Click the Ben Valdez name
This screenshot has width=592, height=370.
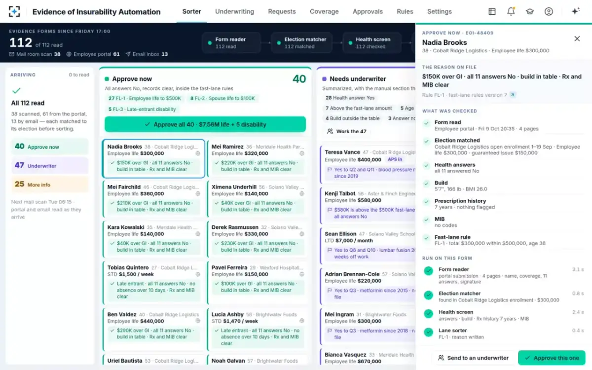pos(122,314)
